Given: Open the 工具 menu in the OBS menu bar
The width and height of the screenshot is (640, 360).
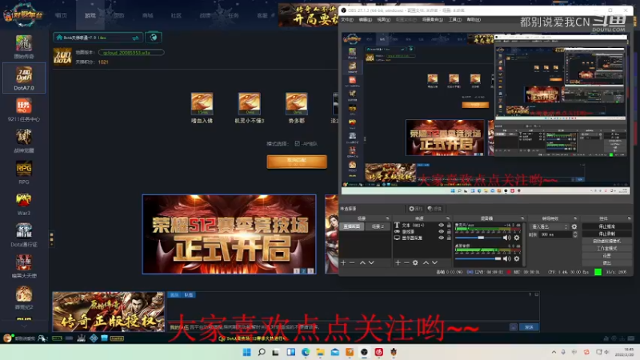Looking at the screenshot, I should coord(454,19).
